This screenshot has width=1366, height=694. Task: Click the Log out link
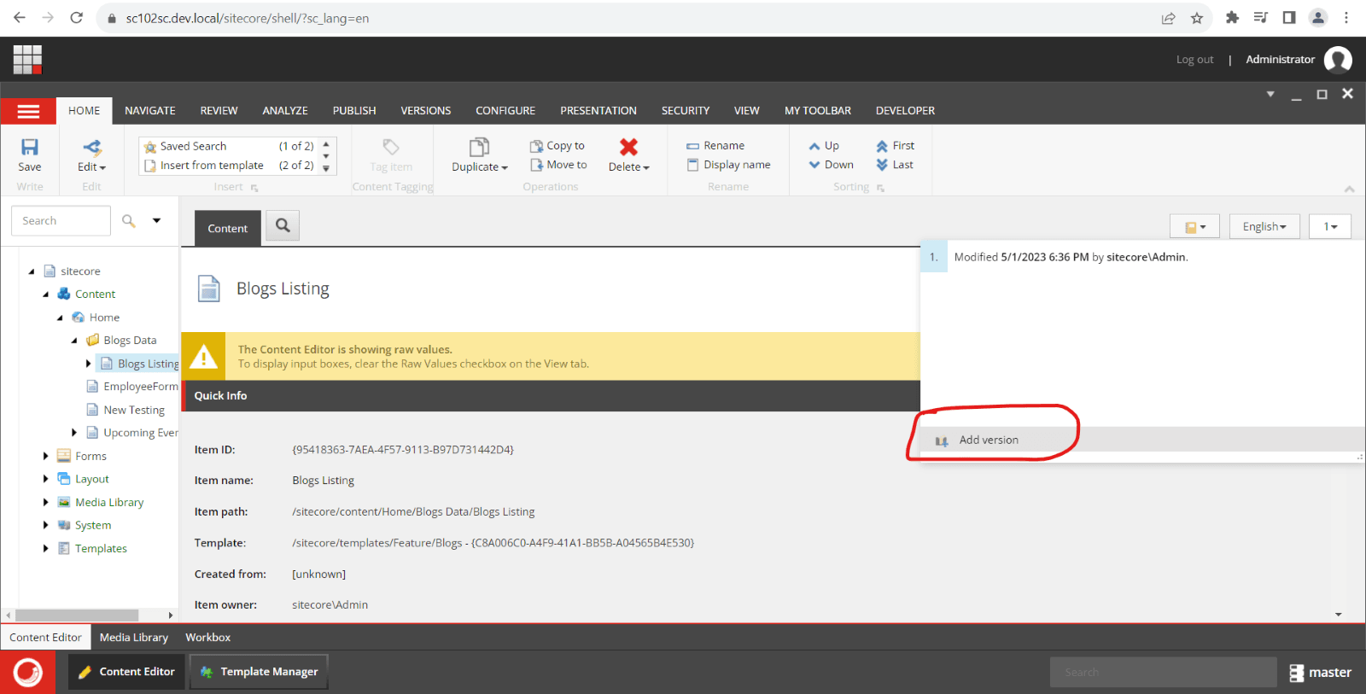pyautogui.click(x=1194, y=60)
